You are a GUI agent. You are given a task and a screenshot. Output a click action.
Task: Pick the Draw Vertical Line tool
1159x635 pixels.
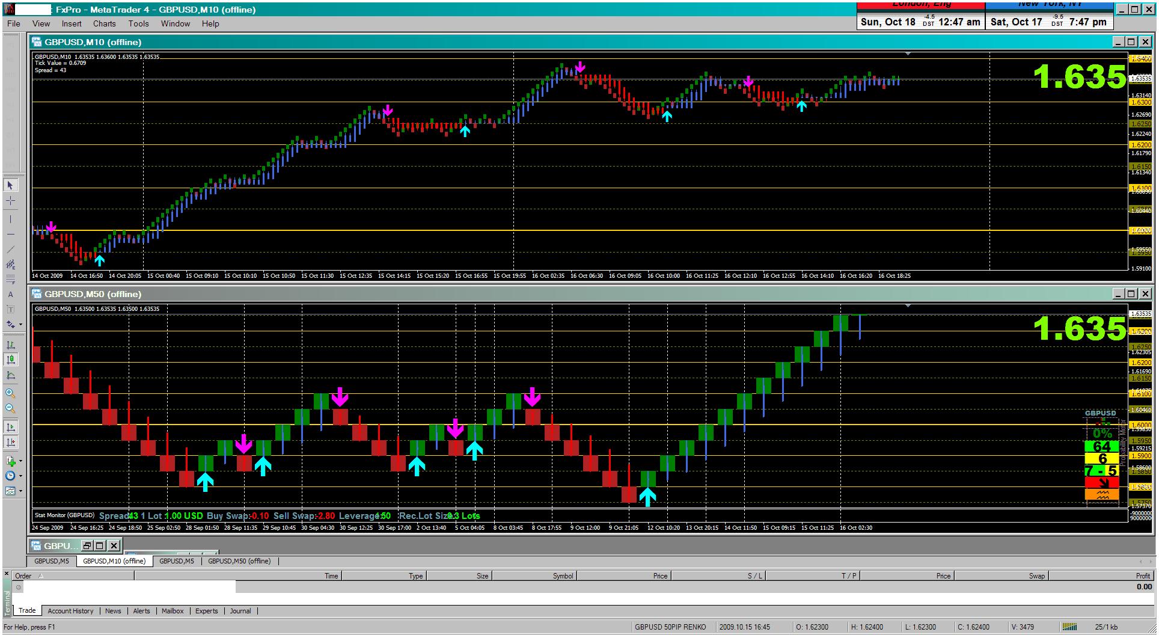(x=10, y=219)
